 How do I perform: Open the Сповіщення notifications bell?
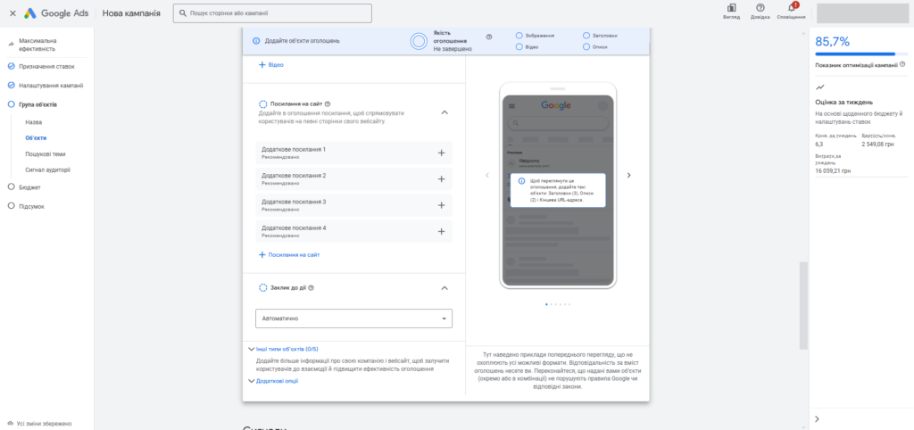coord(791,8)
